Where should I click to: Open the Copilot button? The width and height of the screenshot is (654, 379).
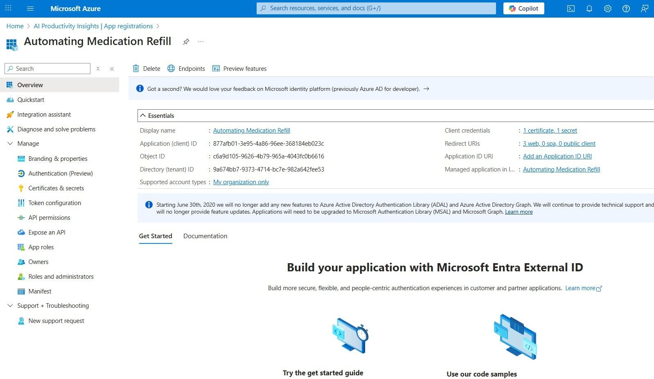524,9
